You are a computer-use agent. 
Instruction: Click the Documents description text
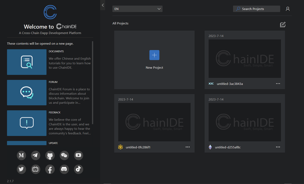[69, 63]
